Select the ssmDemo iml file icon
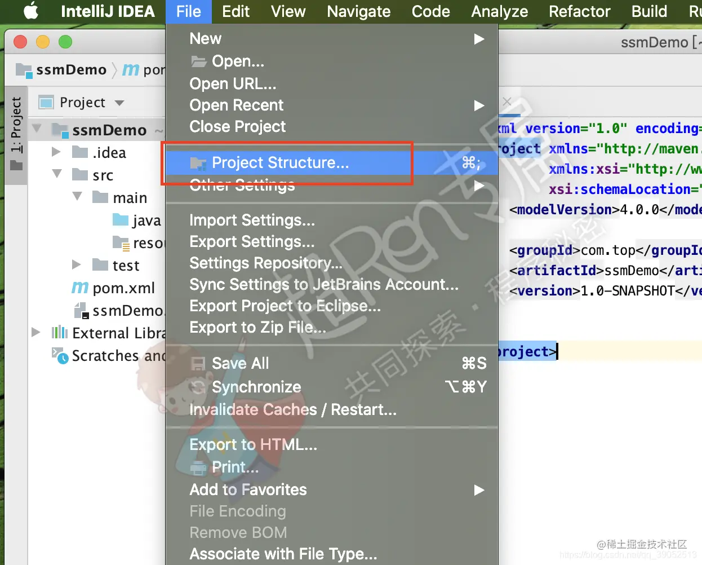Image resolution: width=702 pixels, height=565 pixels. coord(82,310)
